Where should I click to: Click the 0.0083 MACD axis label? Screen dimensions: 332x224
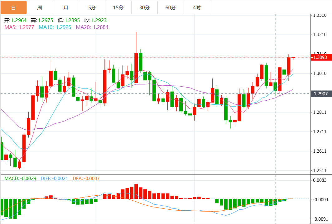(320, 180)
